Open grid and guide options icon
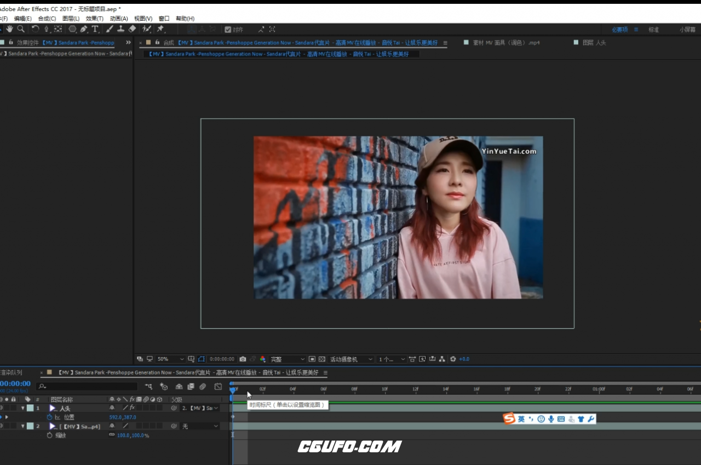The width and height of the screenshot is (701, 465). point(191,359)
